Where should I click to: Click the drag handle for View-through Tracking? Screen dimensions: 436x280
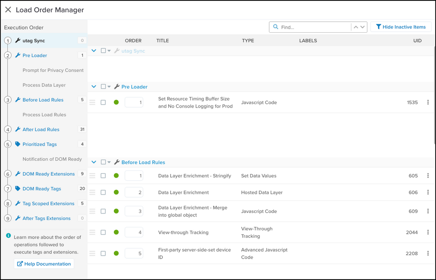coord(92,233)
